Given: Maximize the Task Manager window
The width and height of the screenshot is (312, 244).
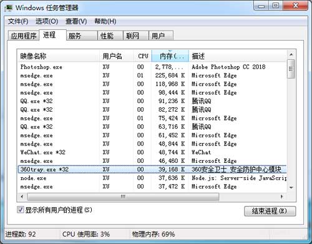Looking at the screenshot, I should tap(276, 6).
